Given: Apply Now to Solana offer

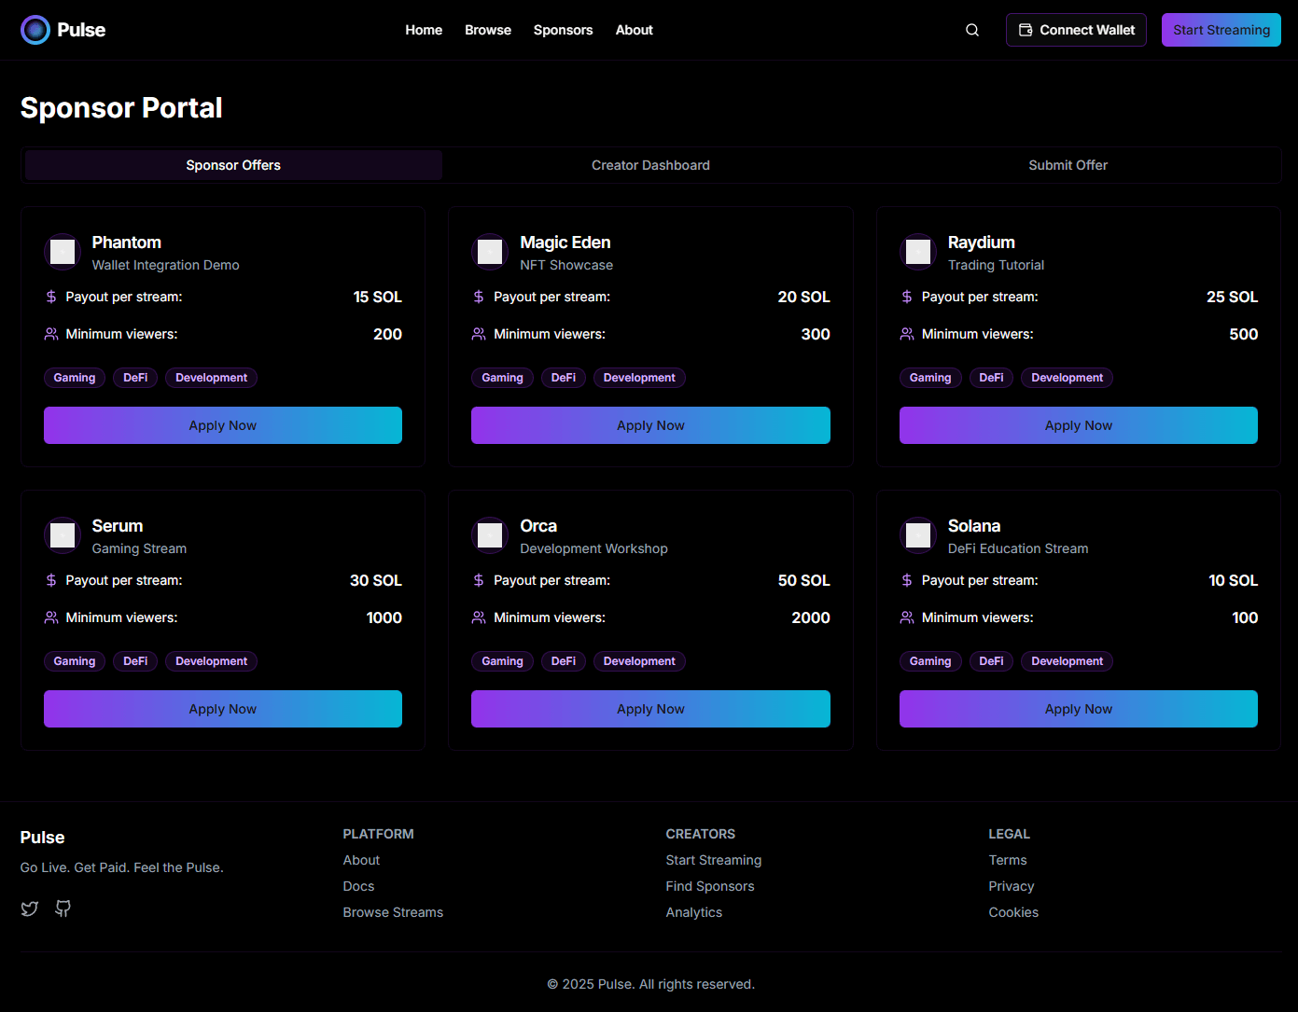Looking at the screenshot, I should tap(1079, 709).
